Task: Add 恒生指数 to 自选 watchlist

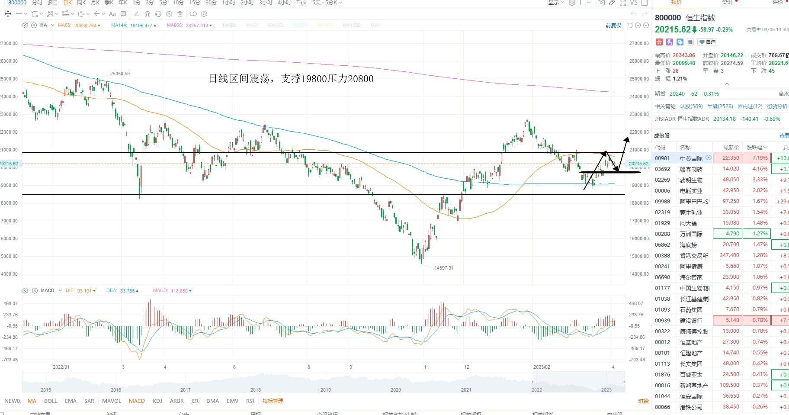Action: 707,42
